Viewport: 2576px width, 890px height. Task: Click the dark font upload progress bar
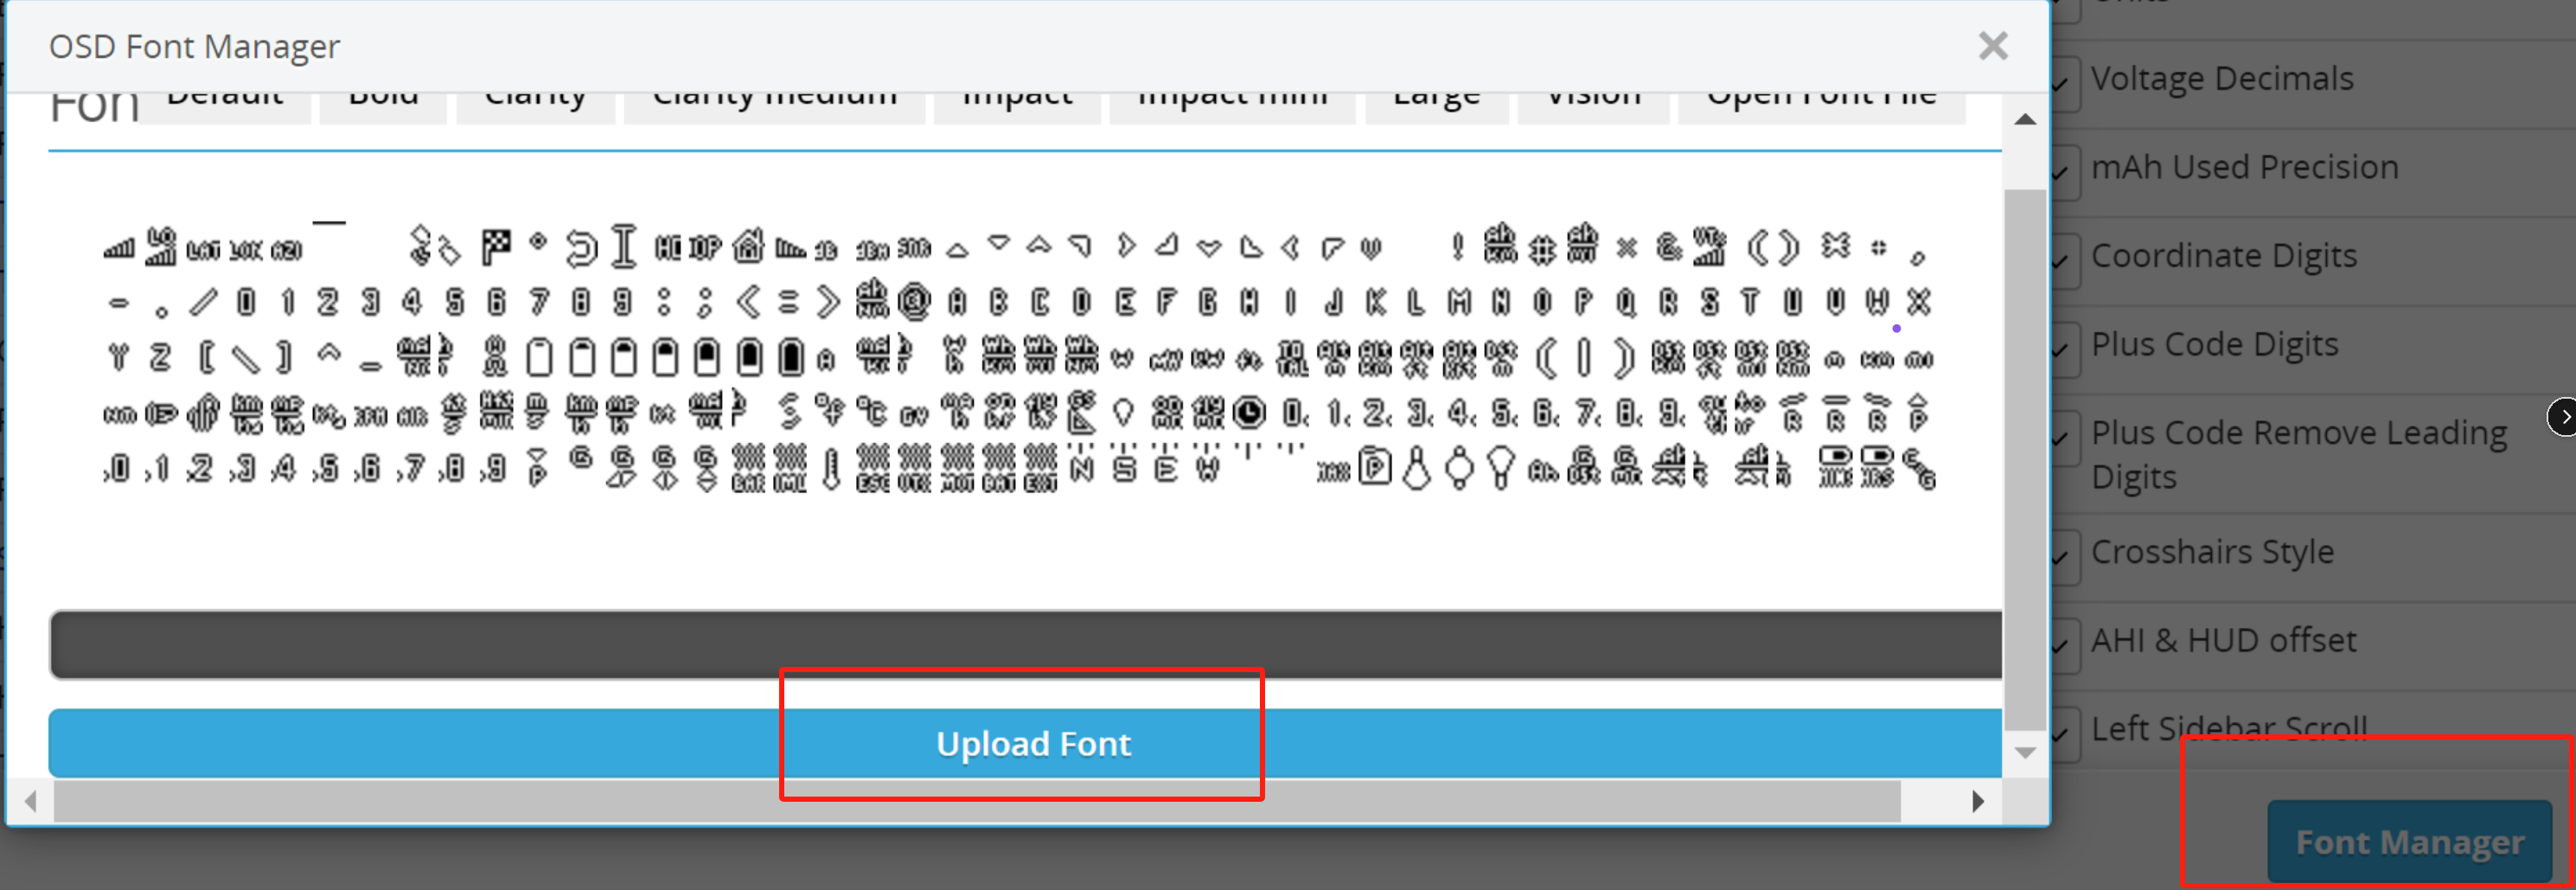coord(1025,645)
